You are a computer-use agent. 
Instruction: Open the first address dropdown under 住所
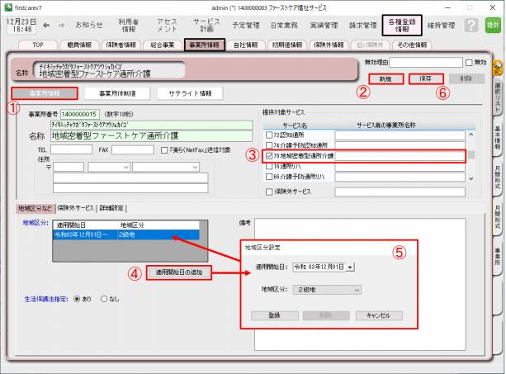(106, 167)
